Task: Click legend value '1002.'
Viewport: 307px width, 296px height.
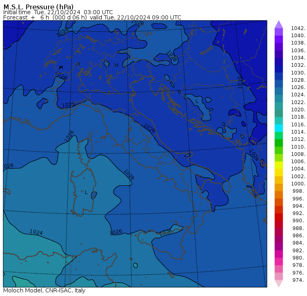Action: tap(298, 176)
